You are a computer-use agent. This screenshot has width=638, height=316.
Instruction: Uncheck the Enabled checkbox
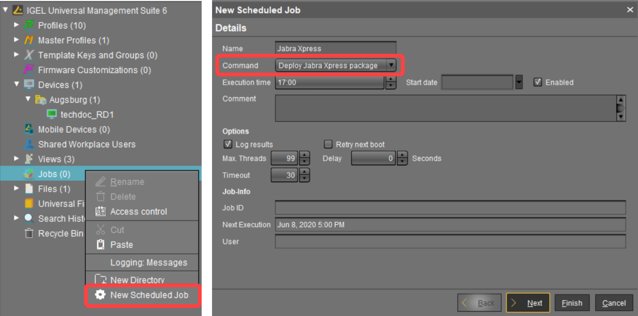(x=537, y=82)
